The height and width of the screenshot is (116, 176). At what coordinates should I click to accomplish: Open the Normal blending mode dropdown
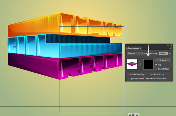136,53
